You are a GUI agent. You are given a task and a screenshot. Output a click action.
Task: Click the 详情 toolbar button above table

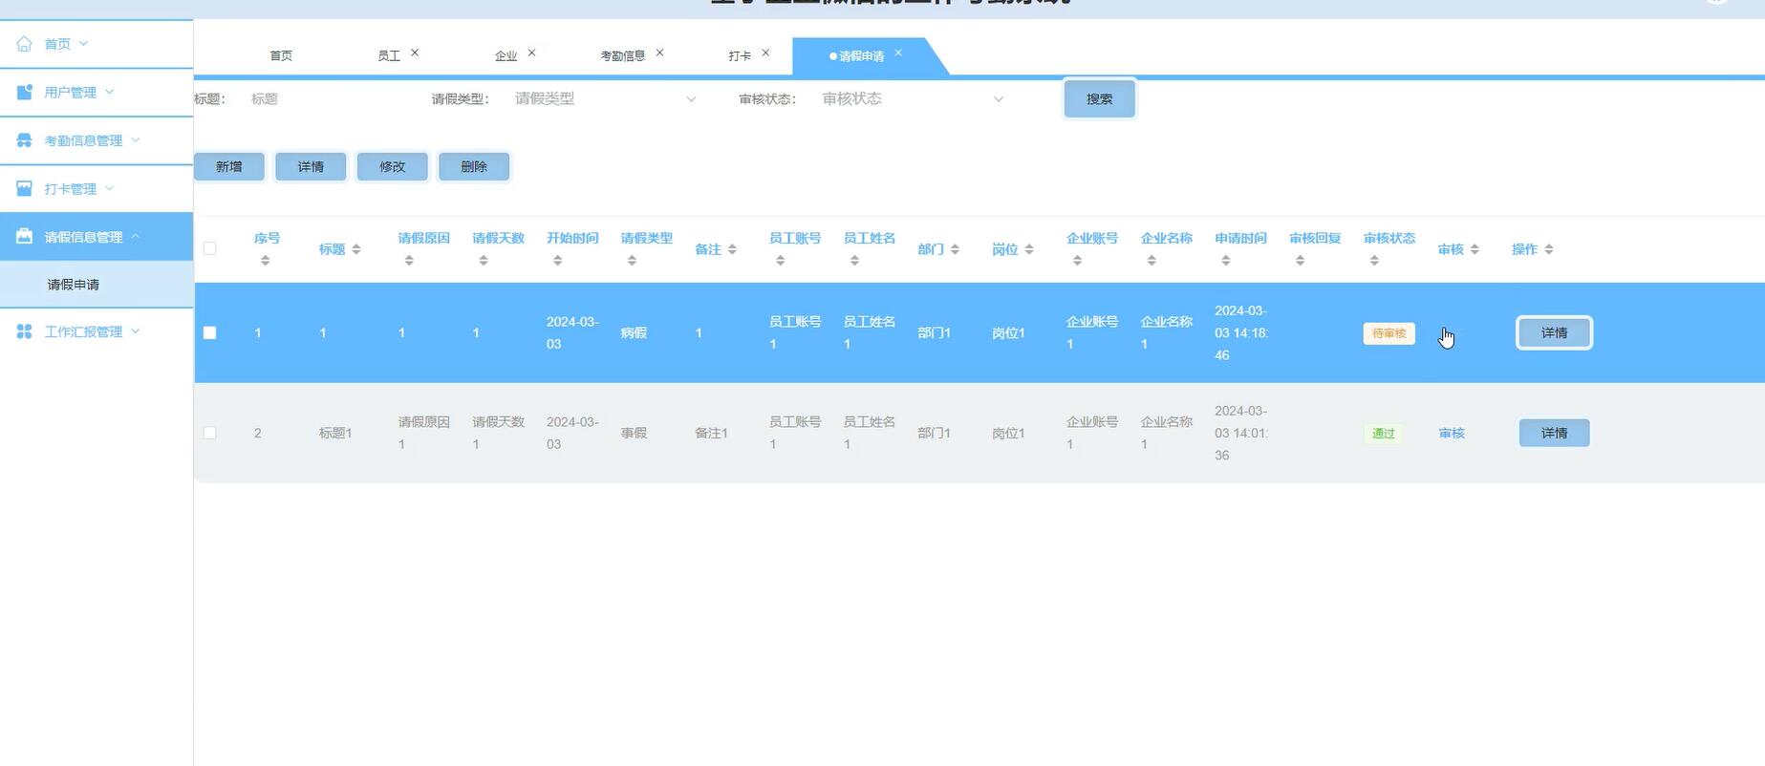pyautogui.click(x=311, y=166)
